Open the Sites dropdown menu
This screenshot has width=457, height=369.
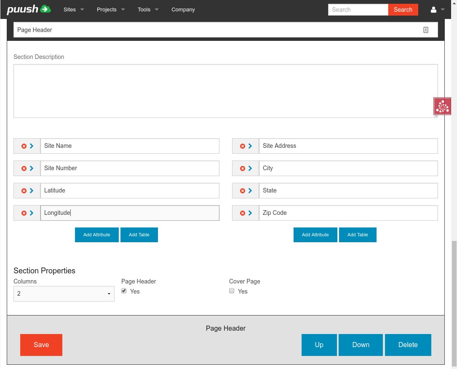coord(74,10)
